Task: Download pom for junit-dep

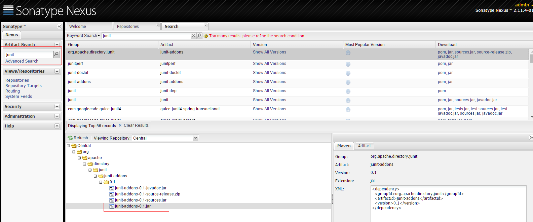Action: (442, 91)
